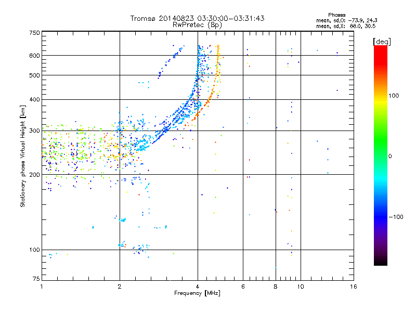Click the x-axis label 'Frequency [MHz]'
The height and width of the screenshot is (312, 416).
click(x=197, y=293)
